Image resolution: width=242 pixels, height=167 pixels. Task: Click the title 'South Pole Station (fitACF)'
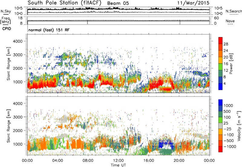pyautogui.click(x=64, y=3)
